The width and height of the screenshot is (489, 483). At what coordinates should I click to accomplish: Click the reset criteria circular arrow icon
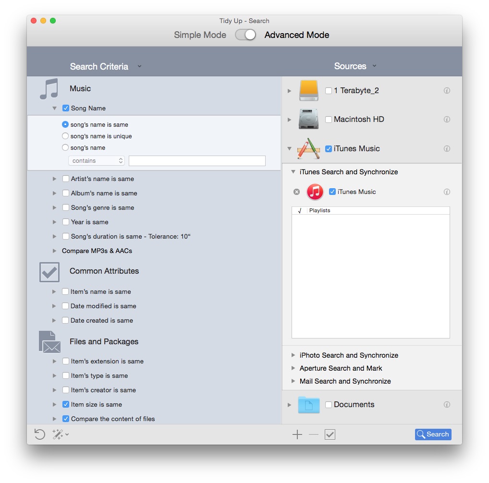[39, 435]
